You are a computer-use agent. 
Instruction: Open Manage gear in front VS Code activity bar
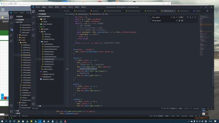point(34,104)
